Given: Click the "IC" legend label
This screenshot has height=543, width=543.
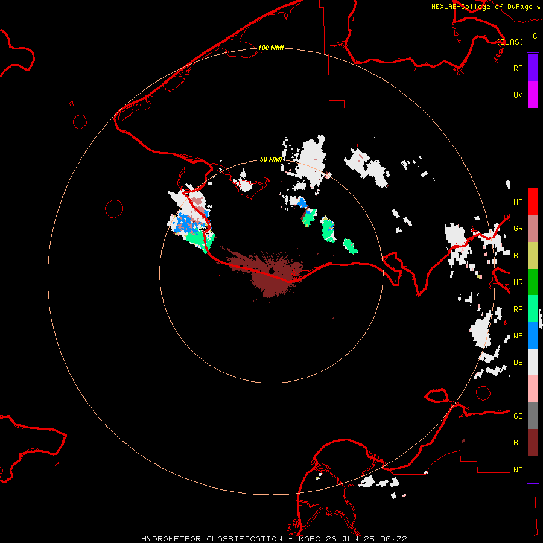Looking at the screenshot, I should (x=518, y=390).
